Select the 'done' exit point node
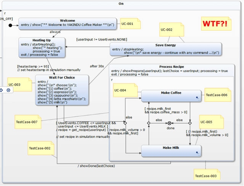 170,123
